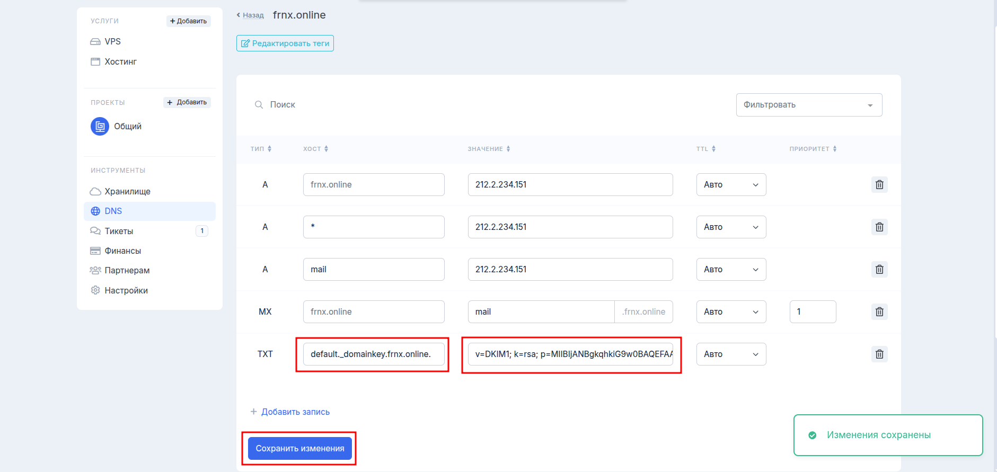The height and width of the screenshot is (472, 997).
Task: Delete the mail A record
Action: coord(879,269)
